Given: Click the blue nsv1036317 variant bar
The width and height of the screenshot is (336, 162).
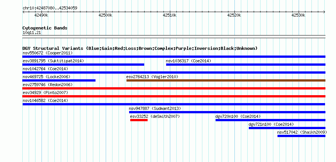Looking at the screenshot, I should pyautogui.click(x=246, y=65).
